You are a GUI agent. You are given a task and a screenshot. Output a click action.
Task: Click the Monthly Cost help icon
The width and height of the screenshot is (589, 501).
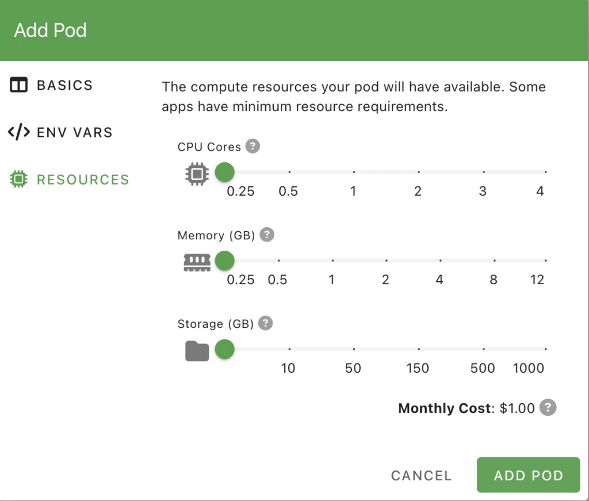tap(549, 408)
